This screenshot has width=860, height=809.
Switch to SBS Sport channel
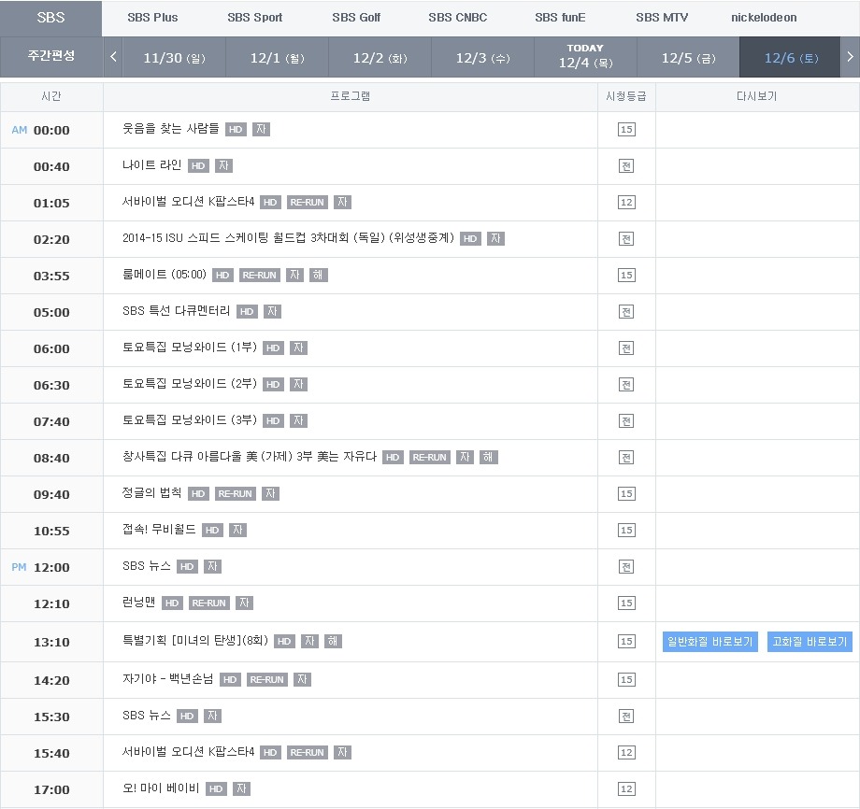coord(254,18)
